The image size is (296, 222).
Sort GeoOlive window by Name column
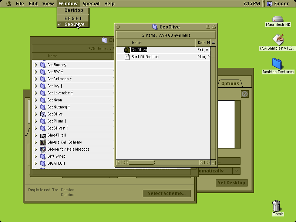pos(156,43)
